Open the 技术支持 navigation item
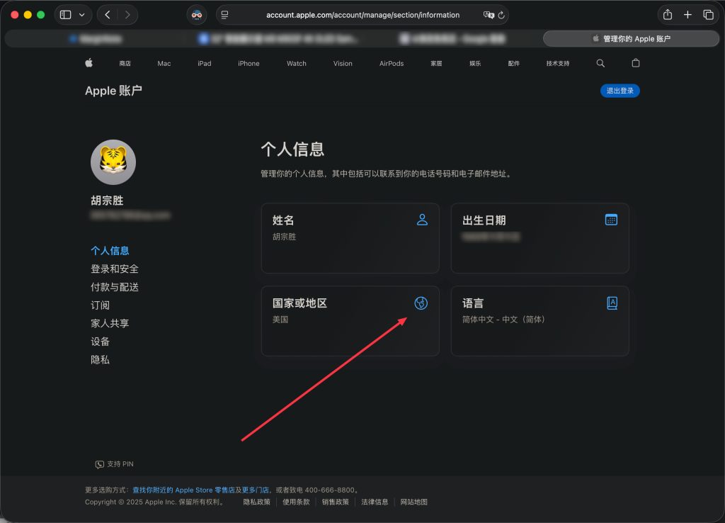The width and height of the screenshot is (725, 523). (556, 63)
